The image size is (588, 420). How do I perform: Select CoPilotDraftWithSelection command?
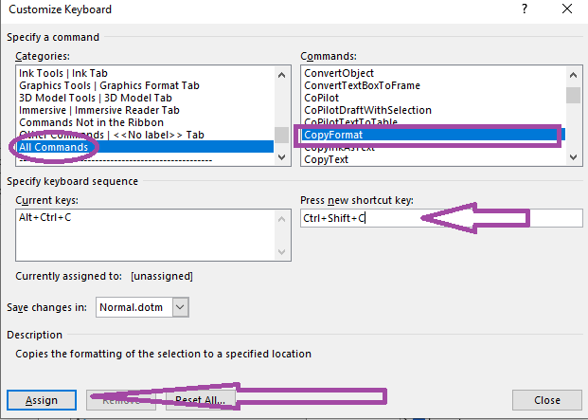[372, 110]
